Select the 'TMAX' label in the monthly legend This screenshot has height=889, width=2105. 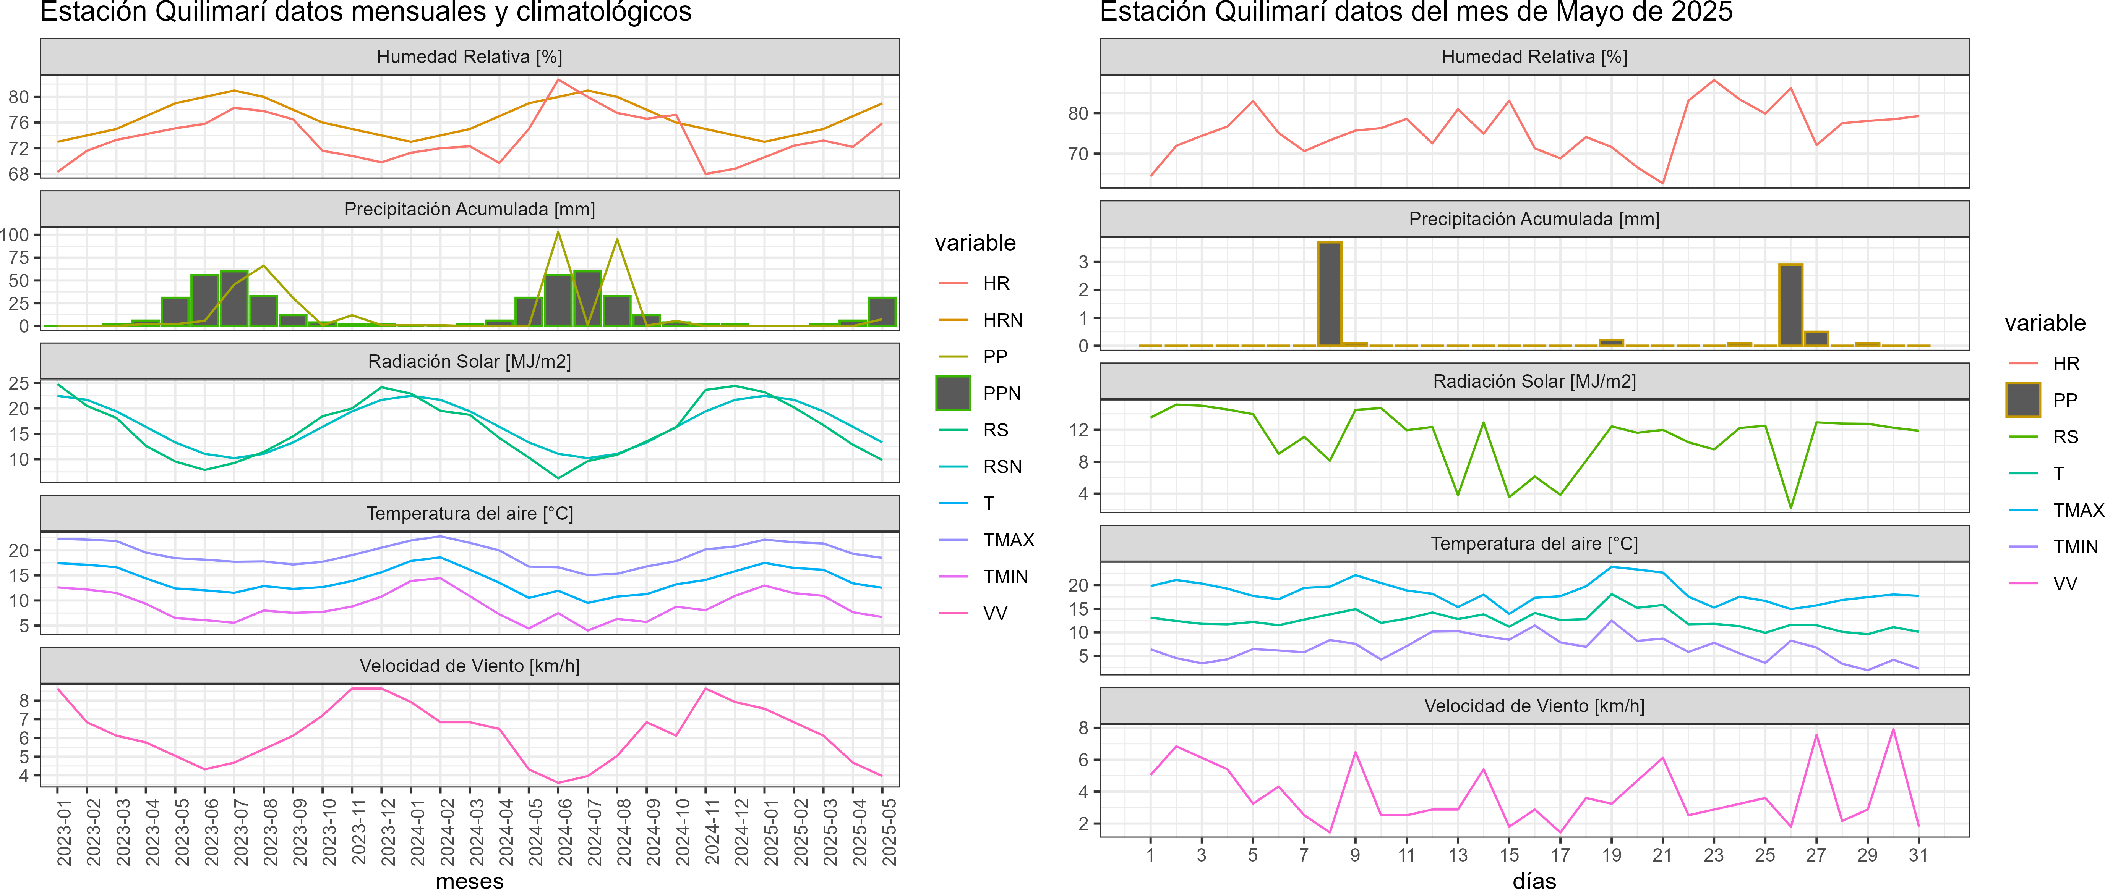(1009, 540)
